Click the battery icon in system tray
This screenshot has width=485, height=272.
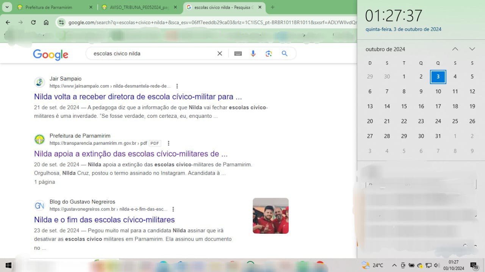pos(411,265)
